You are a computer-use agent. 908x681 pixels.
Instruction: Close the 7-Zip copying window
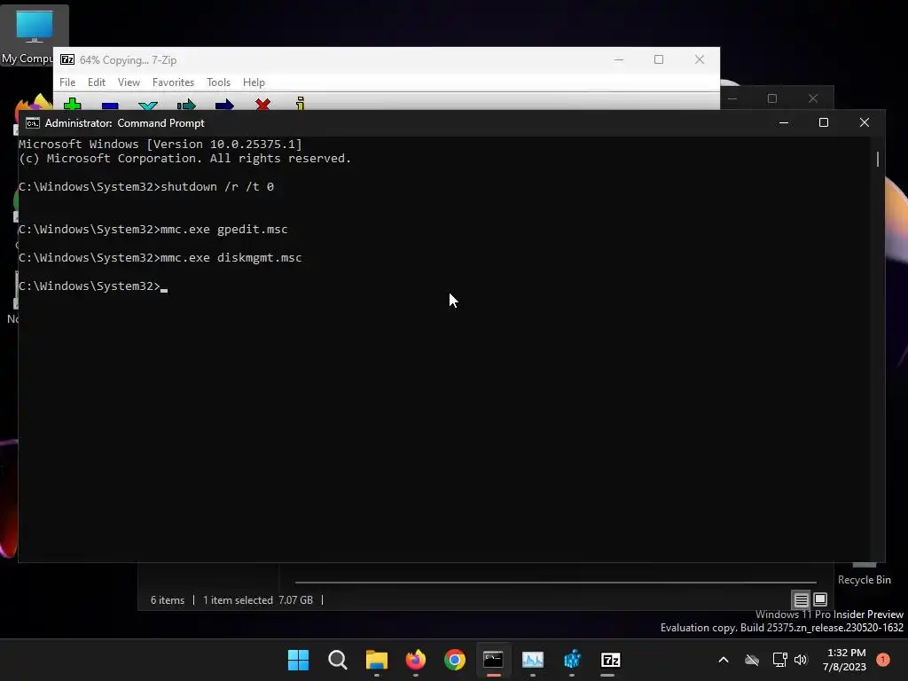pyautogui.click(x=700, y=59)
